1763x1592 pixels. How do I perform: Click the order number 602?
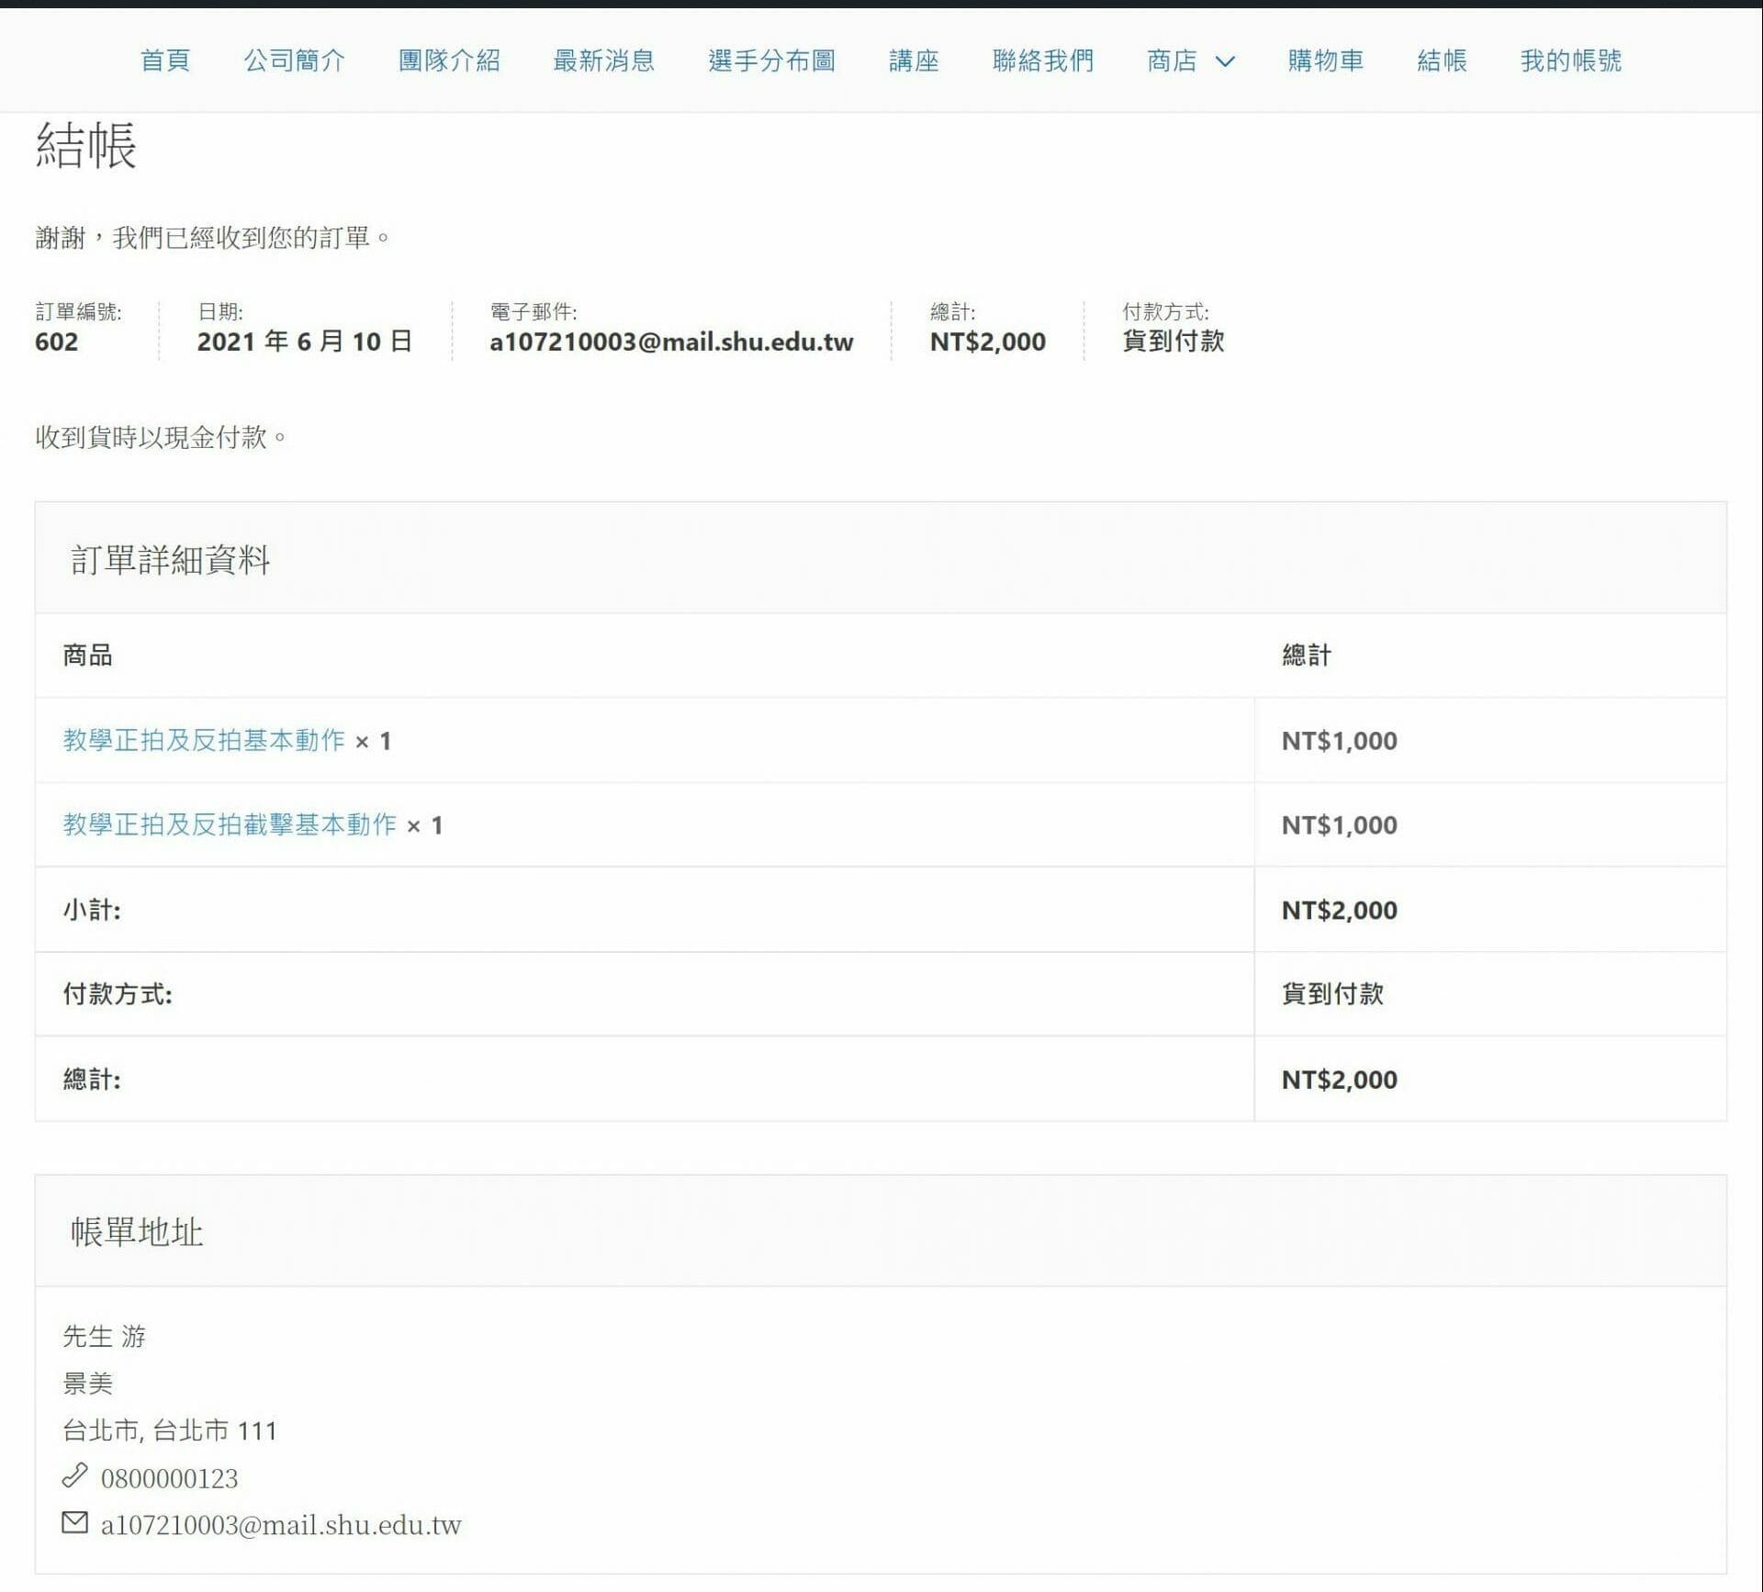pos(56,342)
